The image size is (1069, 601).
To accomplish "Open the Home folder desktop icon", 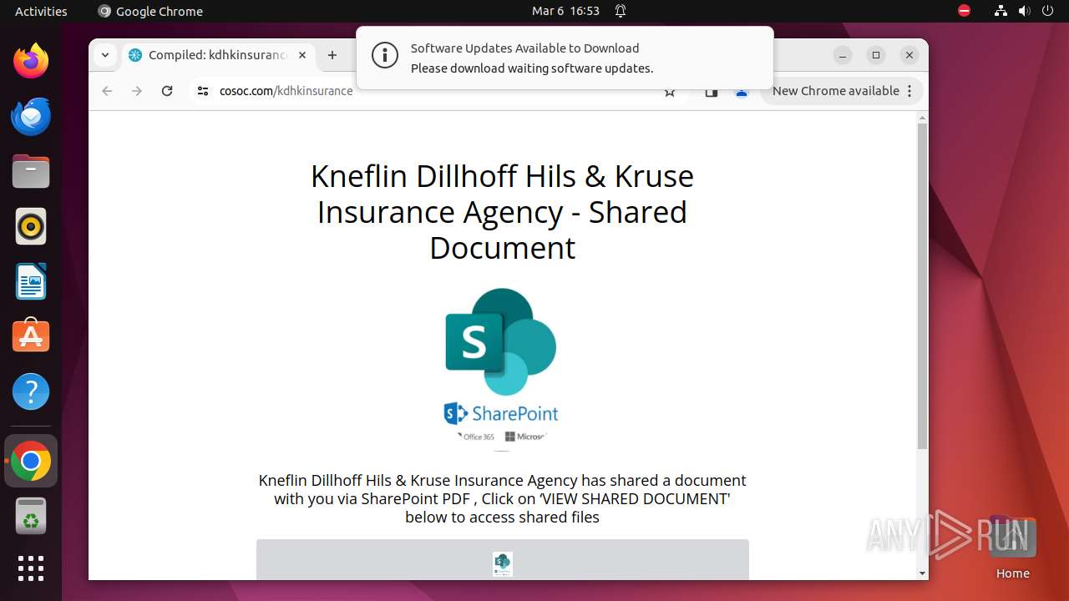I will coord(1012,548).
